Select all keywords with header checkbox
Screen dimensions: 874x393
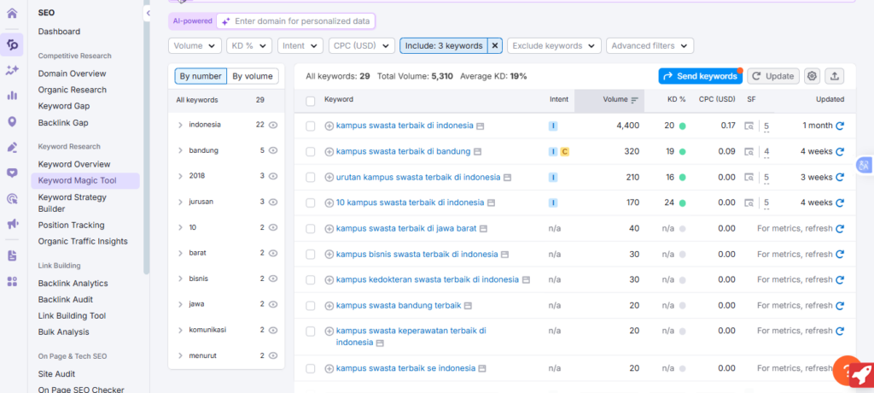point(311,100)
